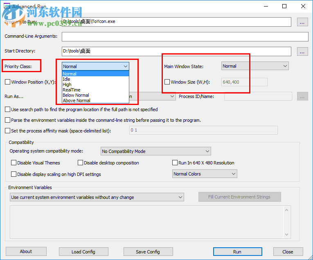Image resolution: width=313 pixels, height=260 pixels.
Task: Click the text area scroll down arrow
Action: point(287,235)
